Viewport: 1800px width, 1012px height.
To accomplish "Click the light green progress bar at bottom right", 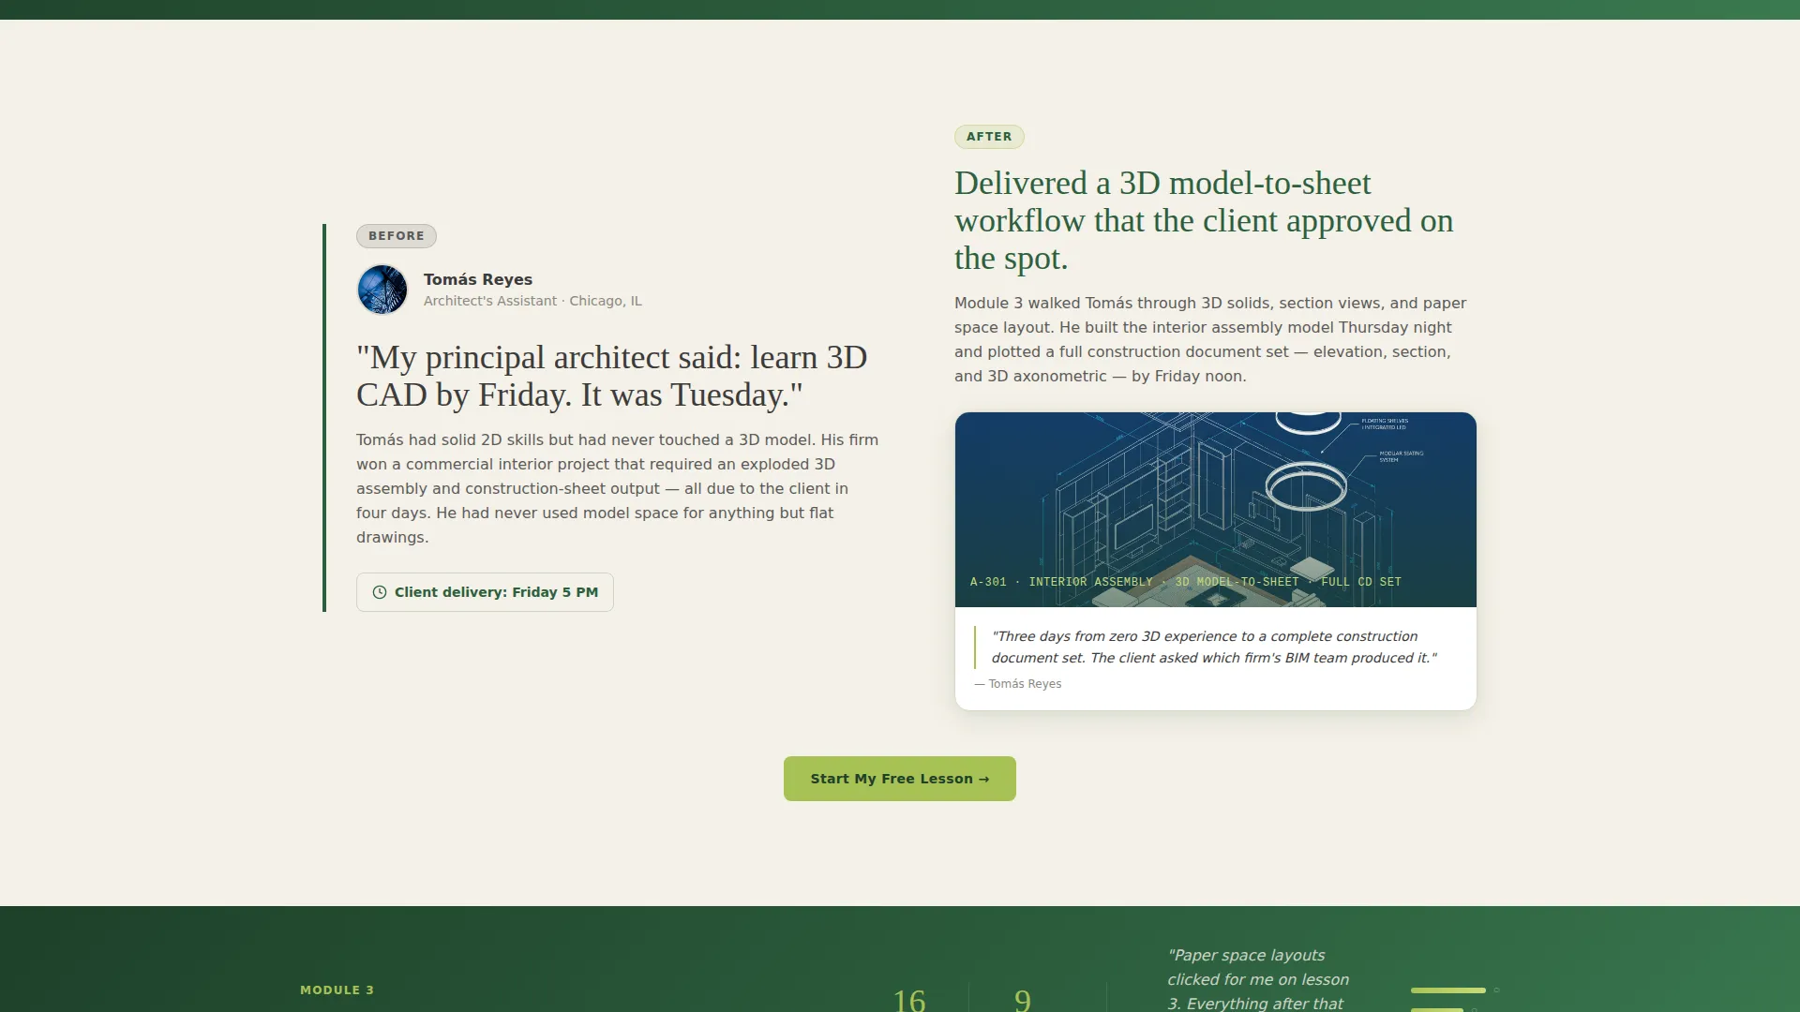I will point(1447,990).
